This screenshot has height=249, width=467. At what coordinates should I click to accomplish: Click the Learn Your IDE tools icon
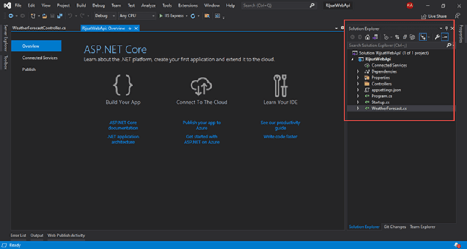click(281, 86)
